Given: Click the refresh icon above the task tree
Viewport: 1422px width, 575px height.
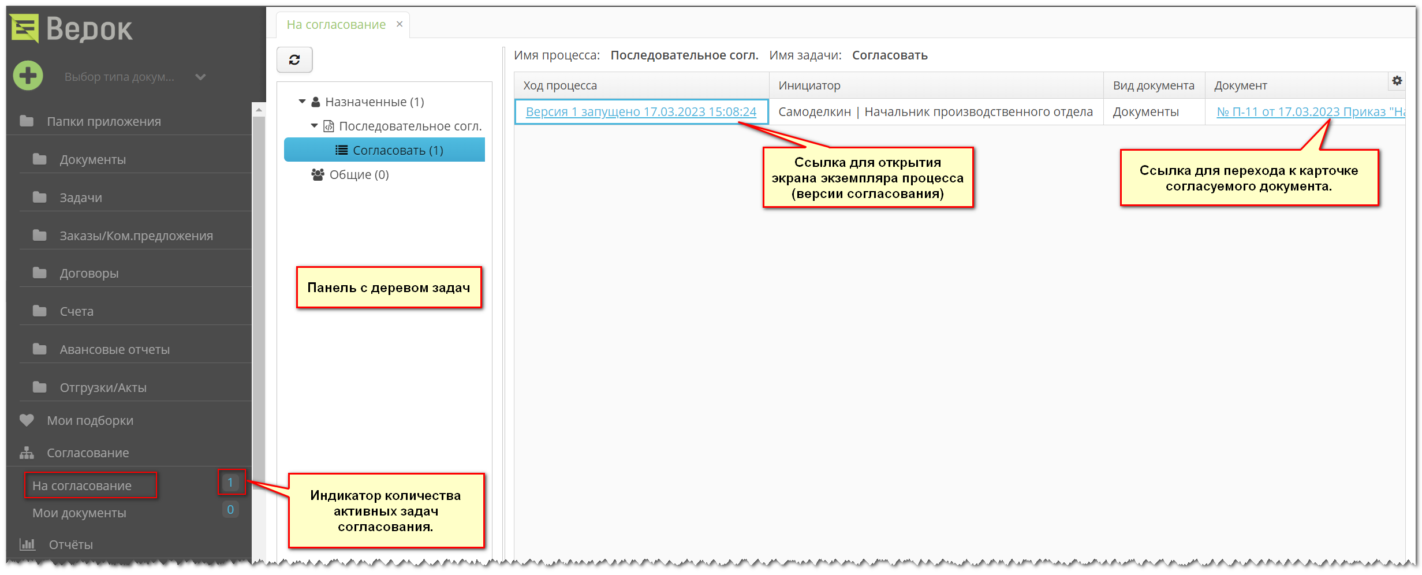Looking at the screenshot, I should pyautogui.click(x=294, y=59).
